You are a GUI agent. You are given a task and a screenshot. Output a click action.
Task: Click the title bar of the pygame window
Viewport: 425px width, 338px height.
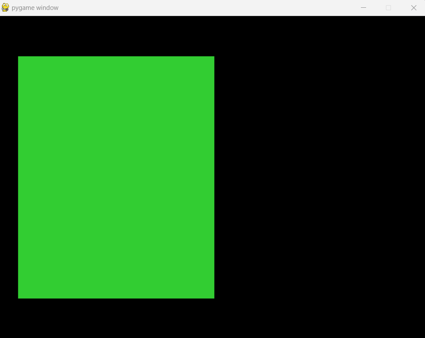point(194,7)
